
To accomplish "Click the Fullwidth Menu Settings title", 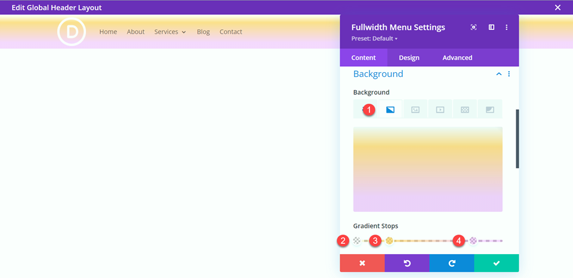I will pyautogui.click(x=398, y=27).
